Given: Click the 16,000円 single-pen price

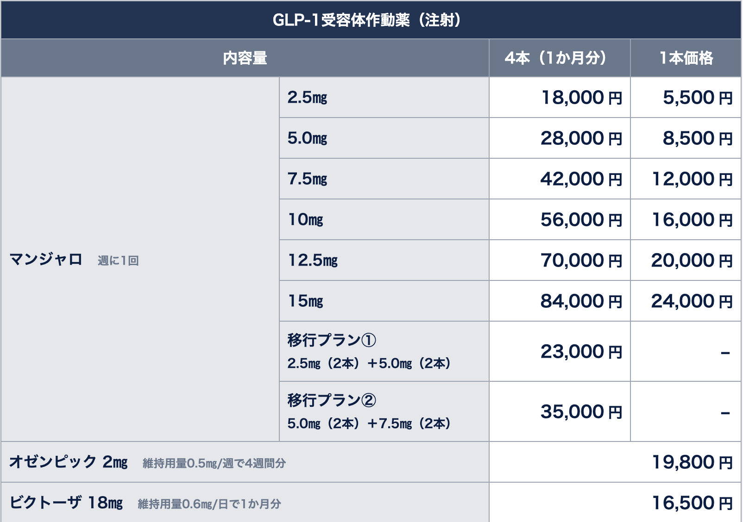Looking at the screenshot, I should [692, 220].
